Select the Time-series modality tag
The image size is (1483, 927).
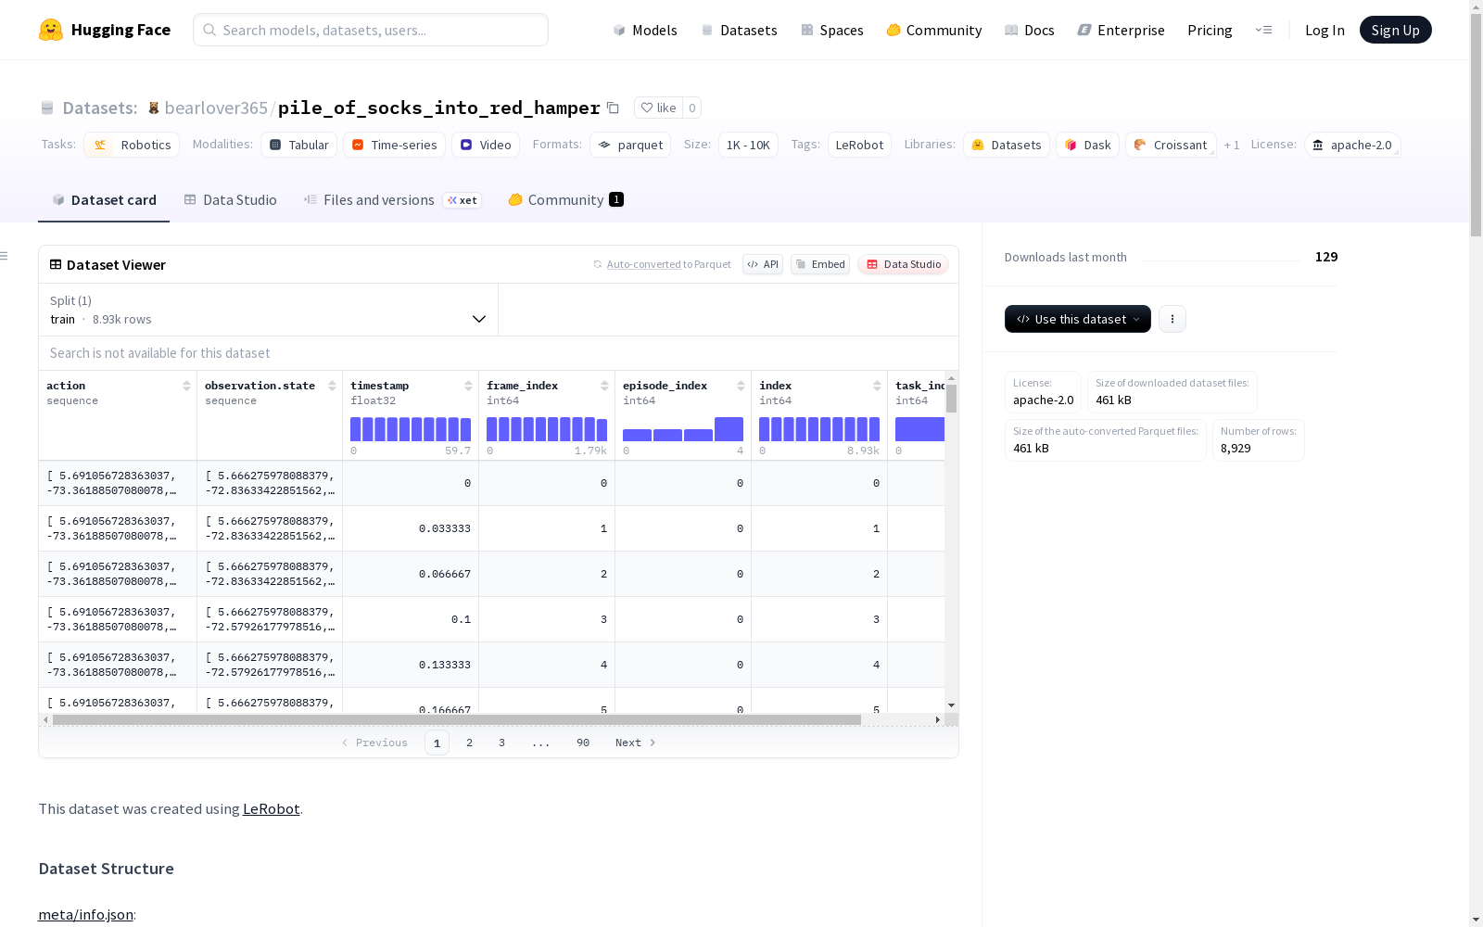pos(394,145)
